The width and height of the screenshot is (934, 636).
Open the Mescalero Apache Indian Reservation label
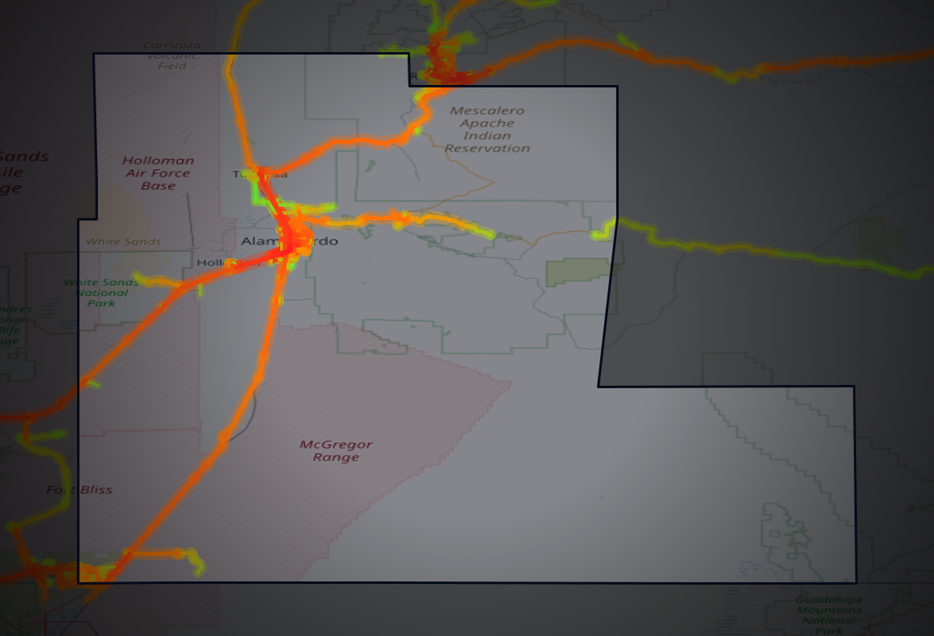click(489, 123)
